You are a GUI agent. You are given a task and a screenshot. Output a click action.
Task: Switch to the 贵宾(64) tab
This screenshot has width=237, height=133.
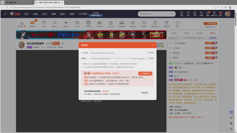coord(200,33)
